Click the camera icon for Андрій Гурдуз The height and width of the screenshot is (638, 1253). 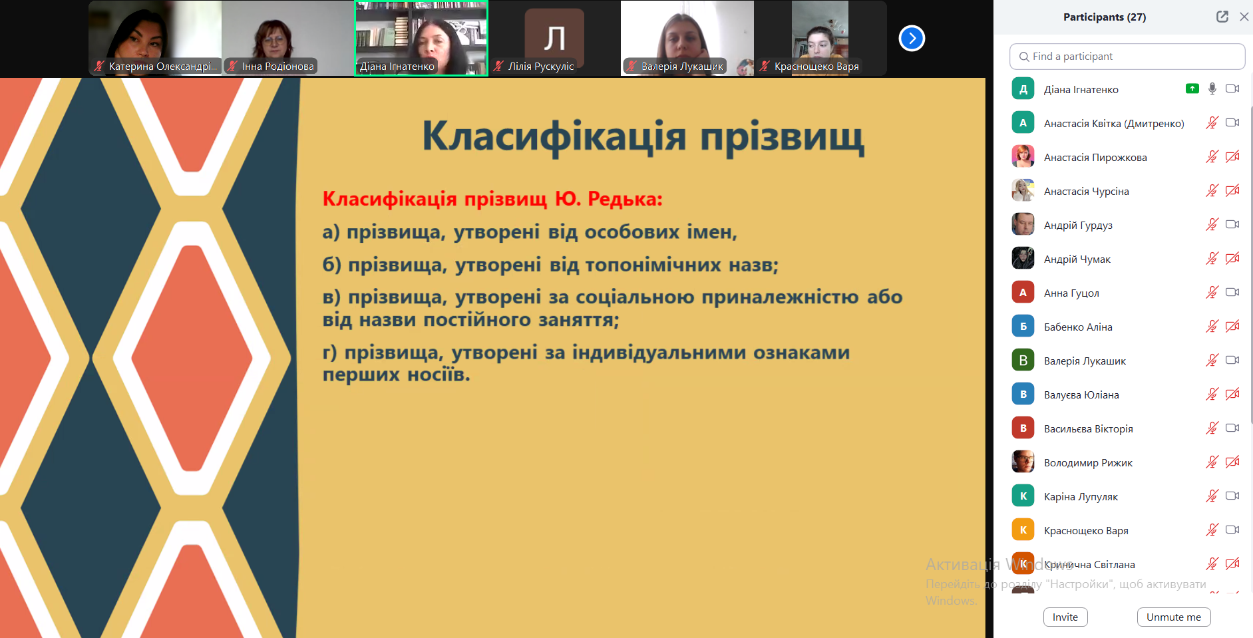pos(1232,225)
